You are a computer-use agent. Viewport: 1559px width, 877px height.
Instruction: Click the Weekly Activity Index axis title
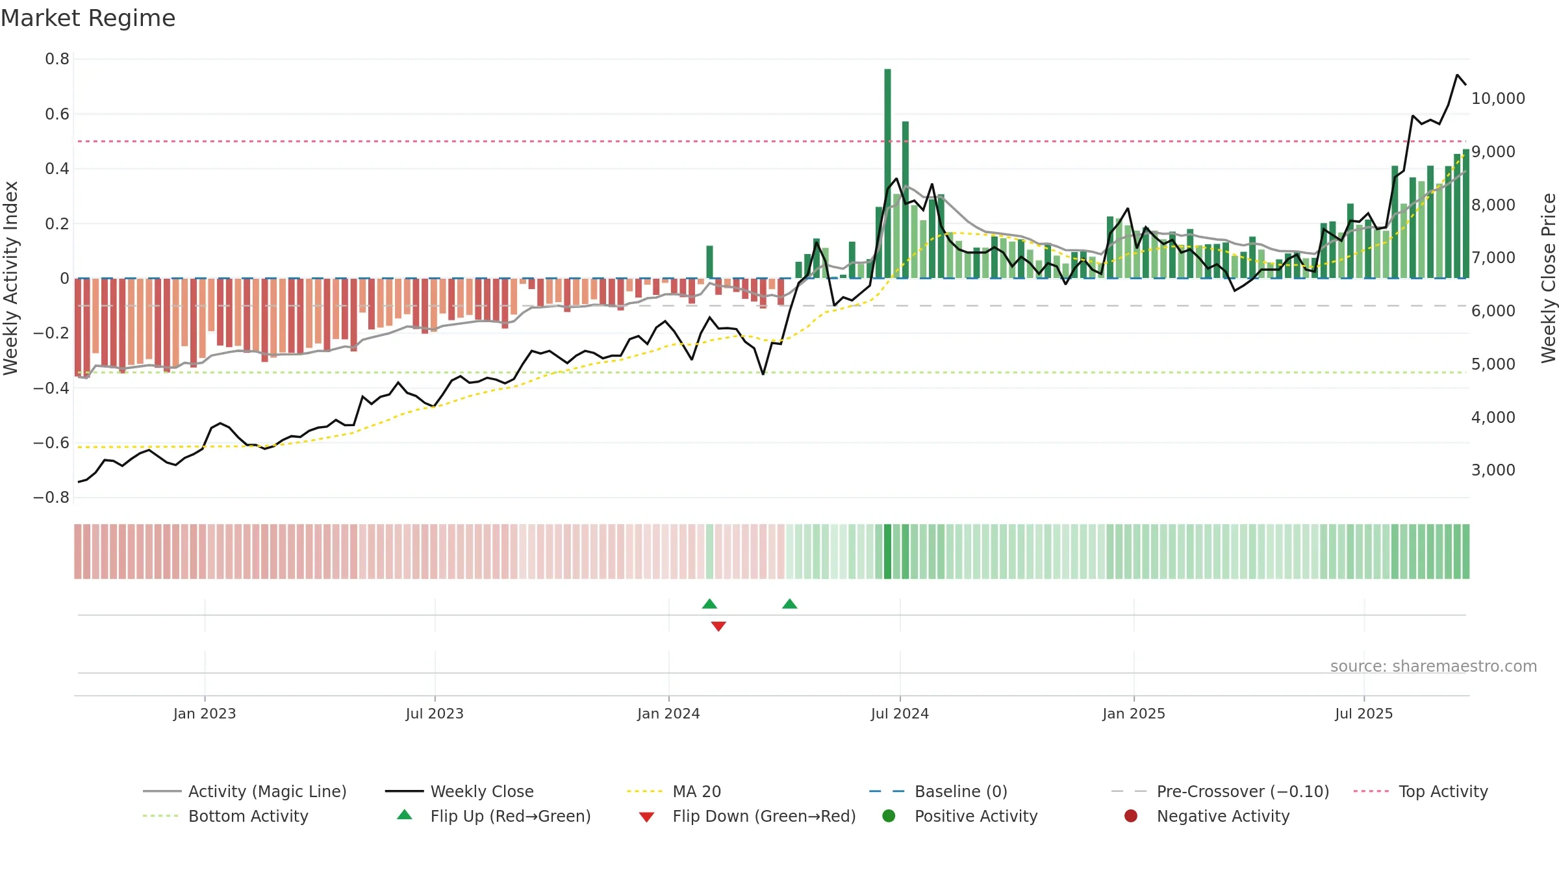[x=11, y=278]
